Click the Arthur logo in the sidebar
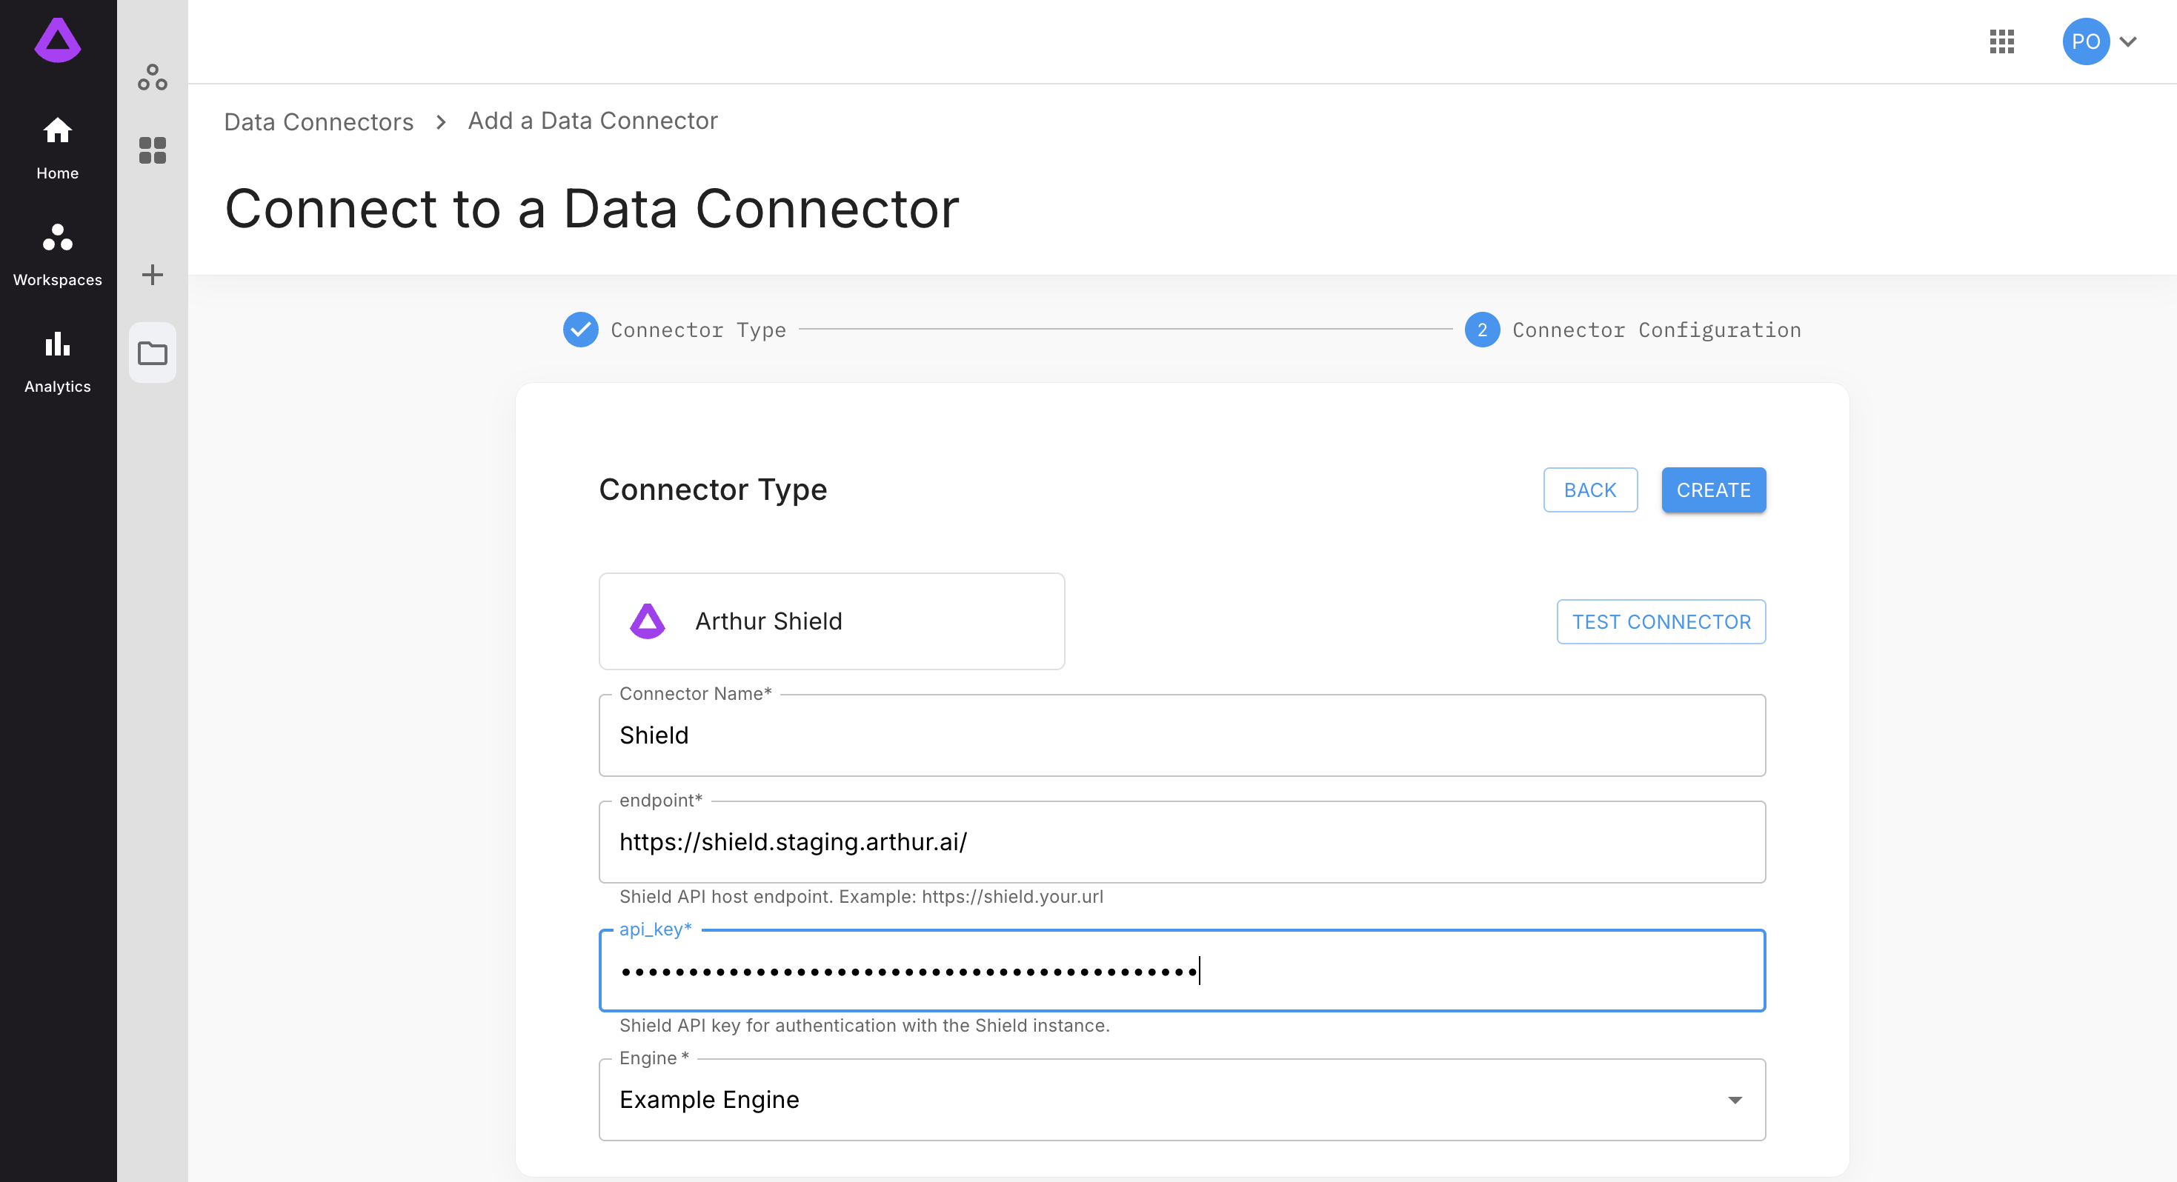The width and height of the screenshot is (2177, 1182). pyautogui.click(x=58, y=41)
